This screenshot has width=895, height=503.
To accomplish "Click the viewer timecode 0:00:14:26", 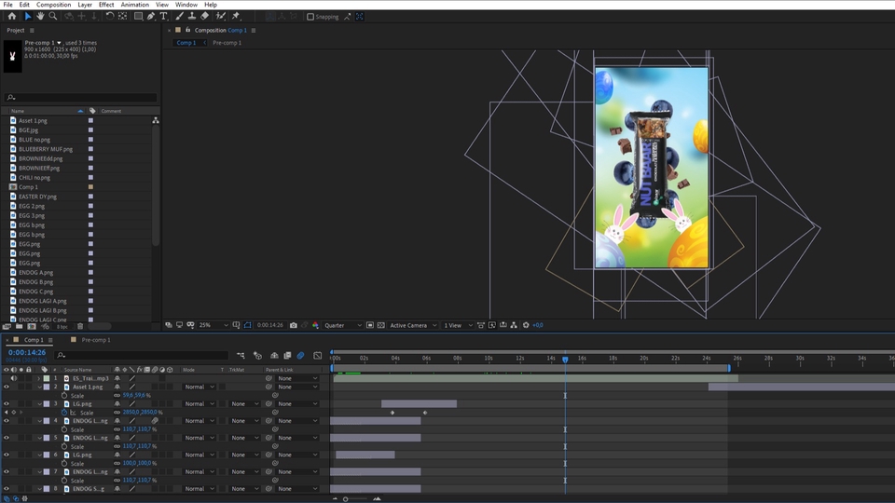I will coord(270,325).
